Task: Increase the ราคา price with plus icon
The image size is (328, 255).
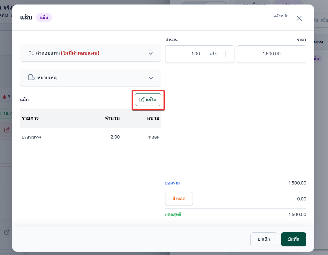Action: [297, 54]
